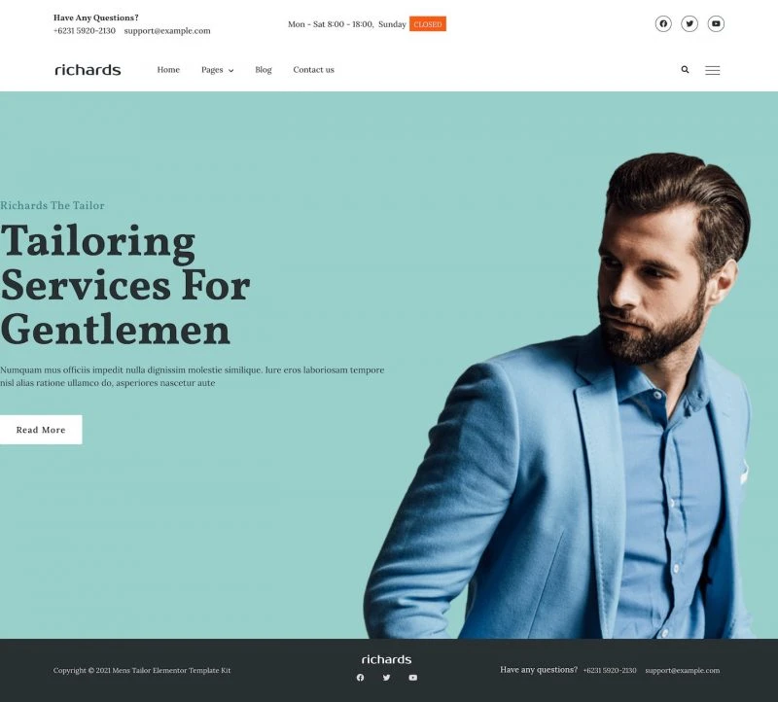The image size is (778, 702).
Task: Click the richards logo in footer
Action: coord(386,659)
